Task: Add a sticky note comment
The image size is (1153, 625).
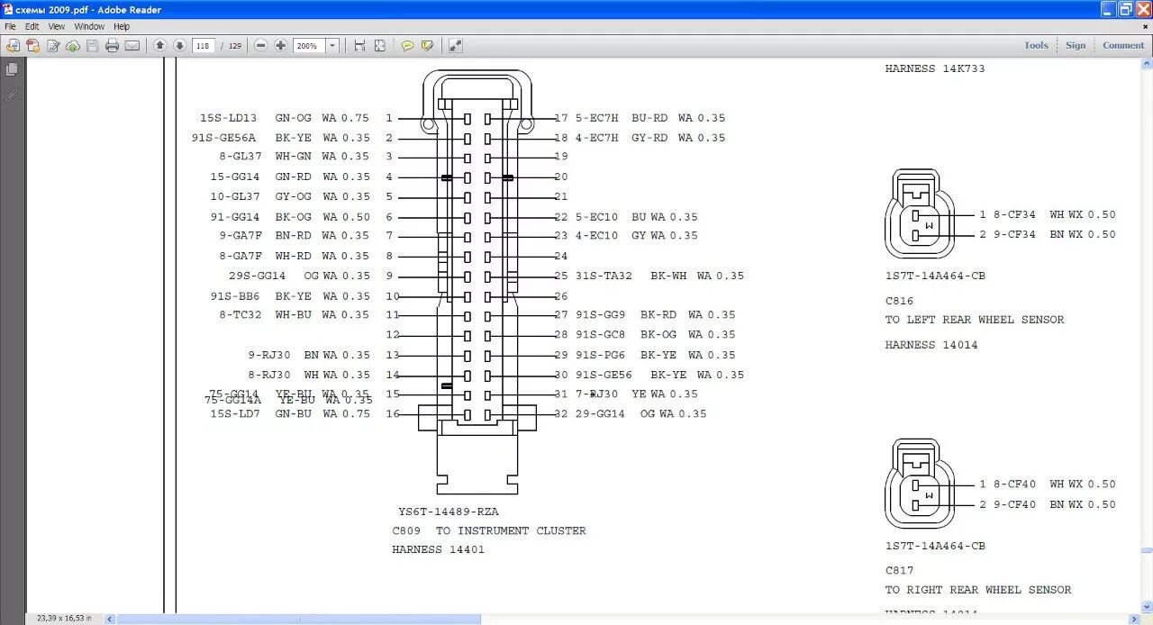Action: [407, 46]
